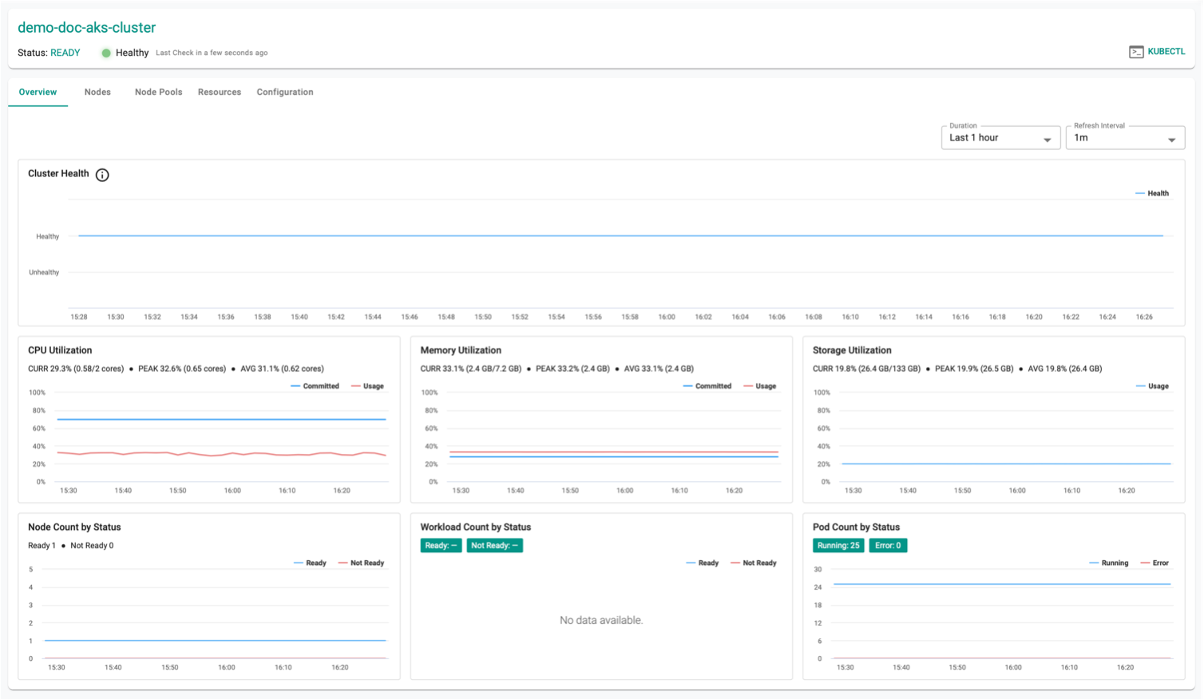Click 'PEAK 19.9% (26.5 GB)' value
The width and height of the screenshot is (1204, 699).
pos(974,369)
